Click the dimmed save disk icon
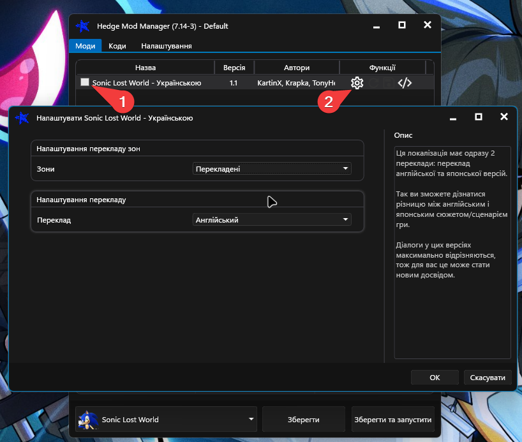Image resolution: width=522 pixels, height=442 pixels. pyautogui.click(x=388, y=83)
